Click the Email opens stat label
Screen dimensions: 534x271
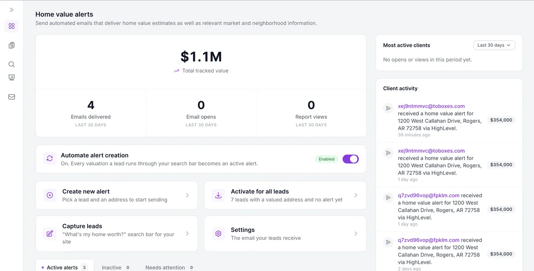[201, 117]
